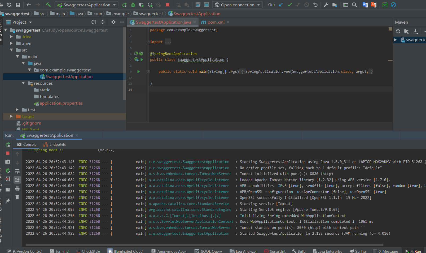Open Search Everywhere magnifier icon

pos(354,5)
